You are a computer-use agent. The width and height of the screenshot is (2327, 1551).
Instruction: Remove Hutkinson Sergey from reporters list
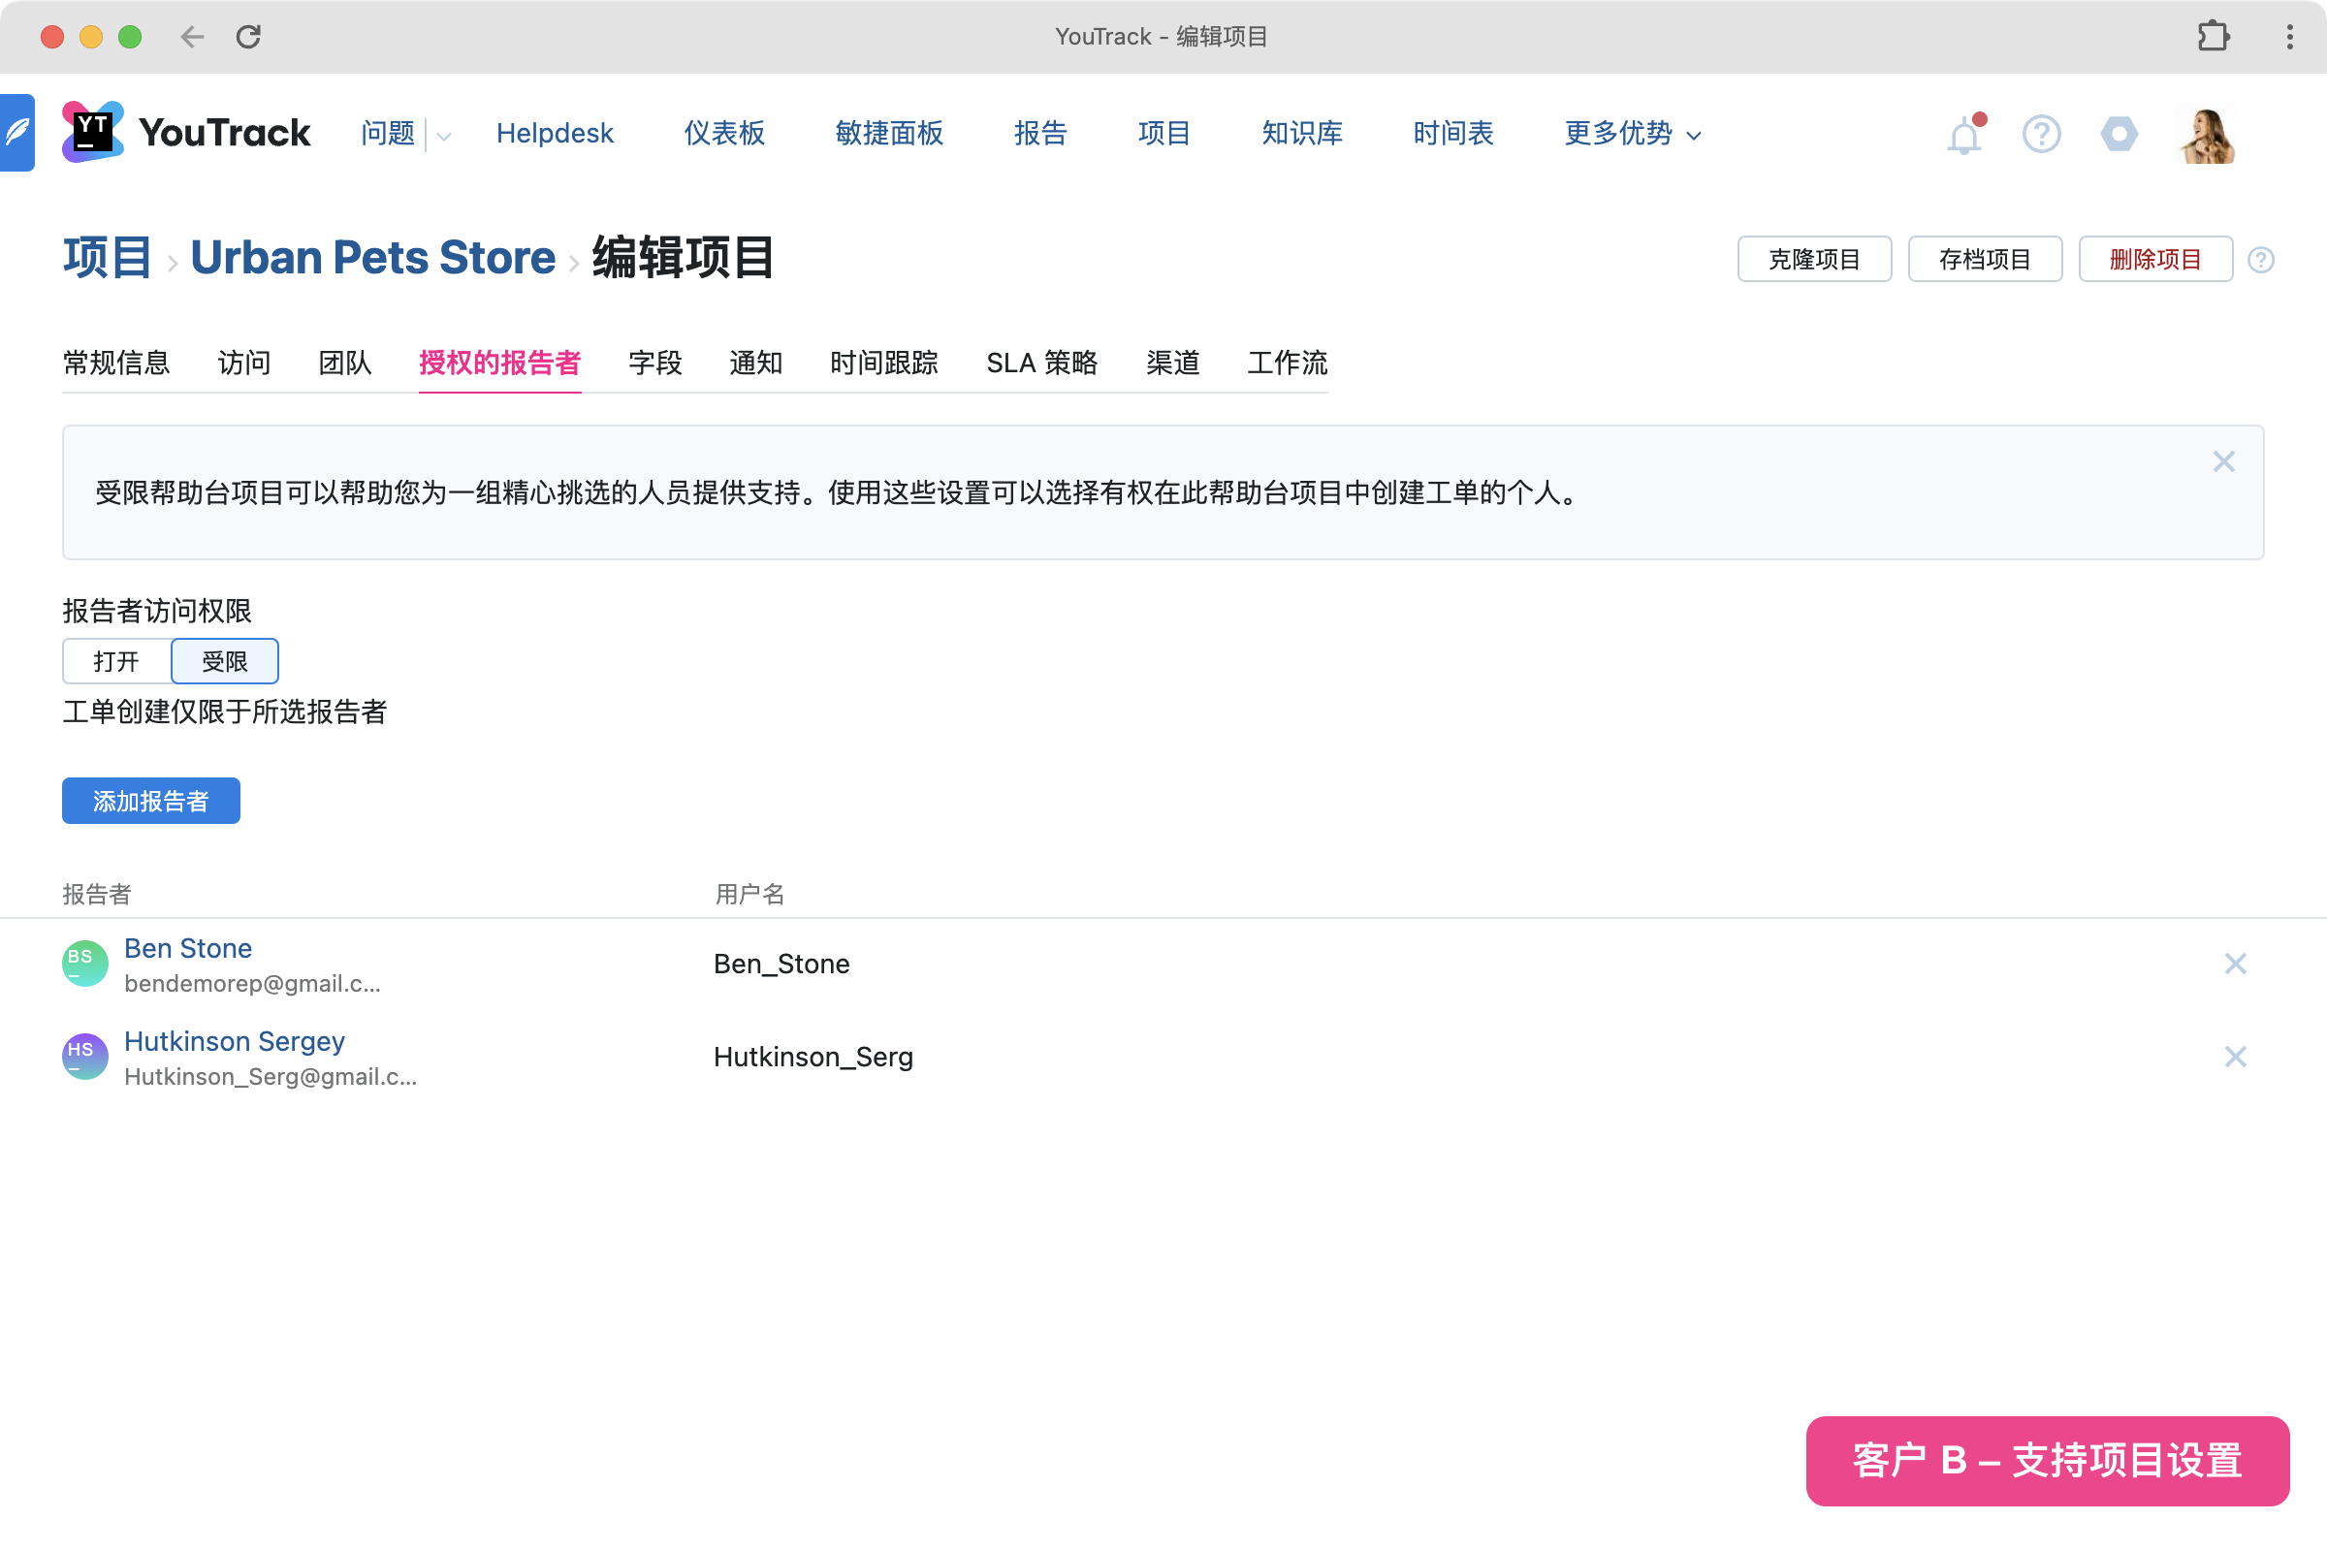[x=2235, y=1058]
